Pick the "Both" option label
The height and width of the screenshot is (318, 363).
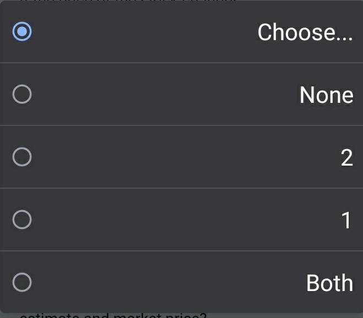point(329,283)
